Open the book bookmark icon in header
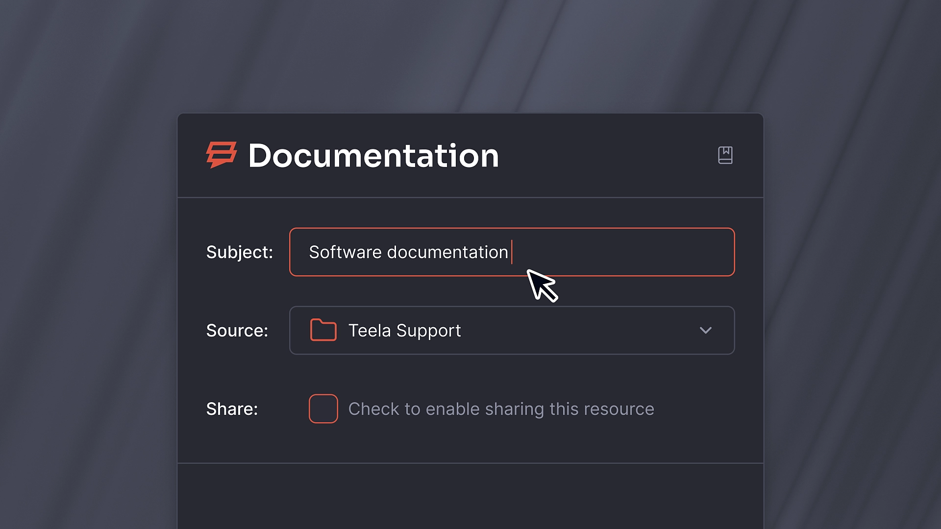Screen dimensions: 941x529 [x=725, y=155]
